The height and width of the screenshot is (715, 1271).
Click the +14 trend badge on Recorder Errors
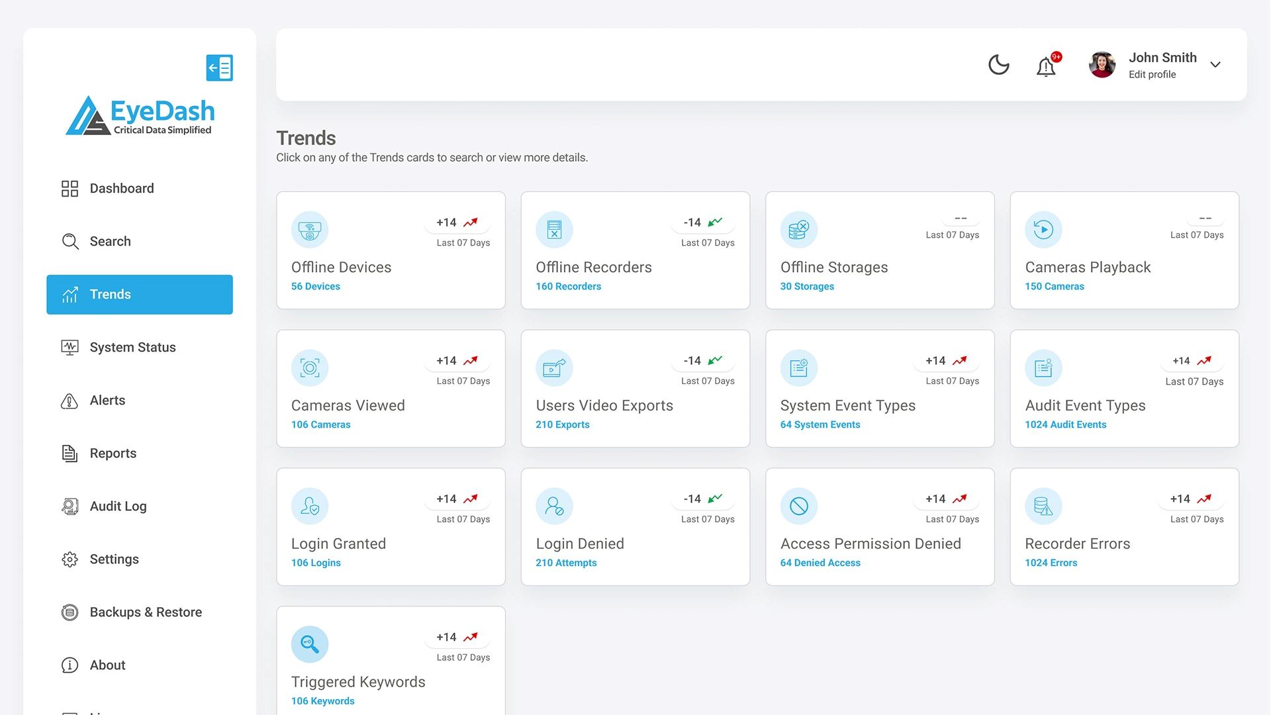1191,499
